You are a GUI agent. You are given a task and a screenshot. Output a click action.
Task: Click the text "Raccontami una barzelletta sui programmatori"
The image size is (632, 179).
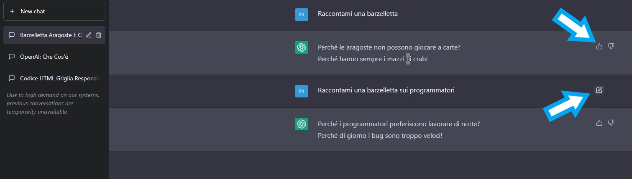pos(386,90)
